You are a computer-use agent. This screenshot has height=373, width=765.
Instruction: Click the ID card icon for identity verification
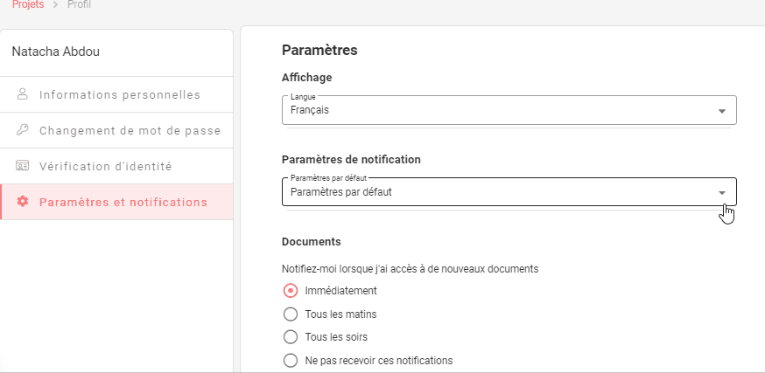[x=23, y=166]
